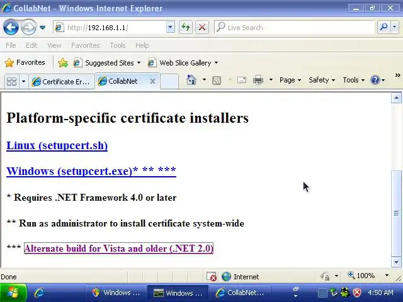Open Suggested Sites dropdown
Image resolution: width=403 pixels, height=302 pixels.
point(106,63)
